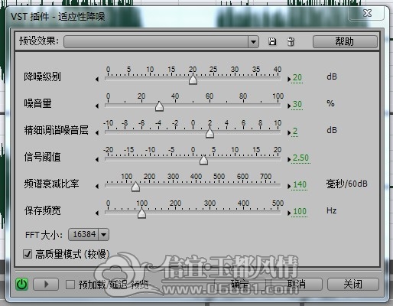Save the current preset with floppy icon

pos(272,41)
